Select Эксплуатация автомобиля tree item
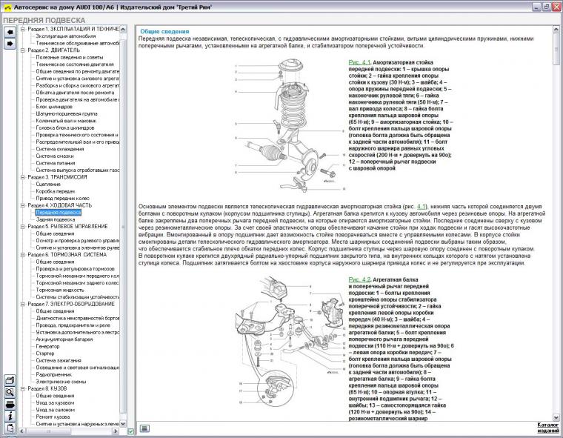563x438 pixels. coord(66,36)
